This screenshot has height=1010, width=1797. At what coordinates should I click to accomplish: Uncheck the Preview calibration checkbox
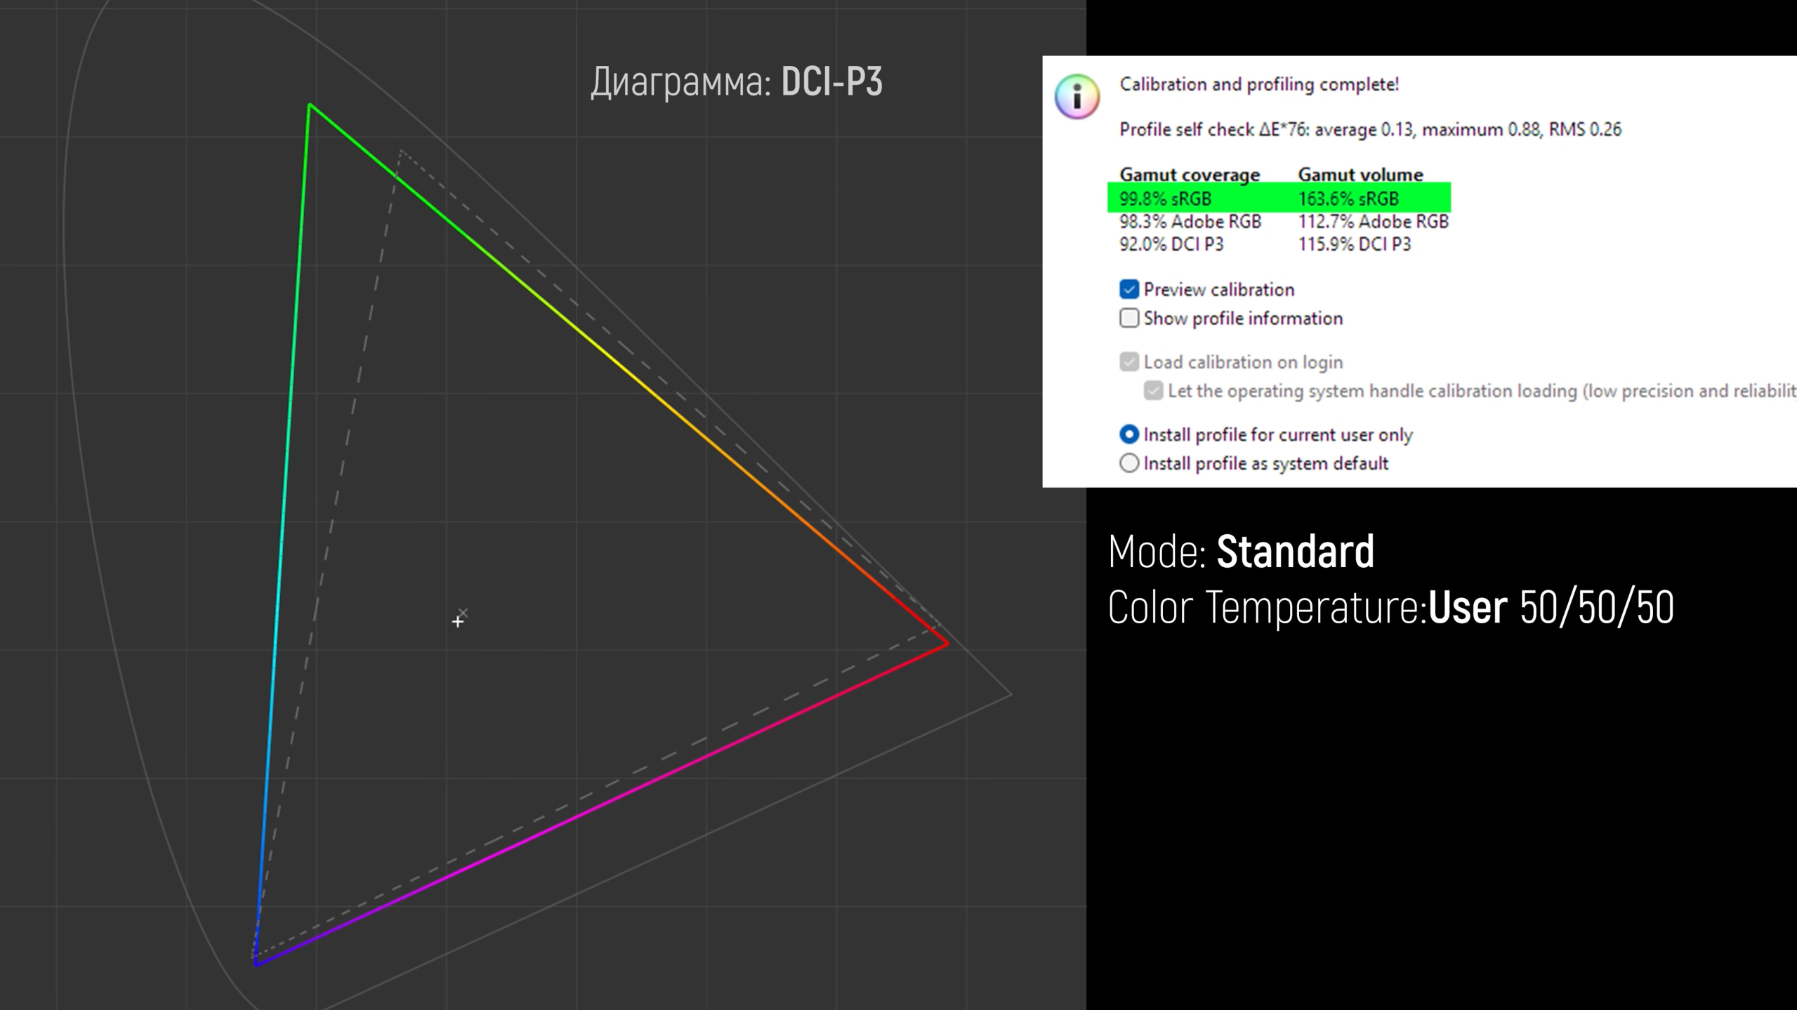coord(1128,289)
